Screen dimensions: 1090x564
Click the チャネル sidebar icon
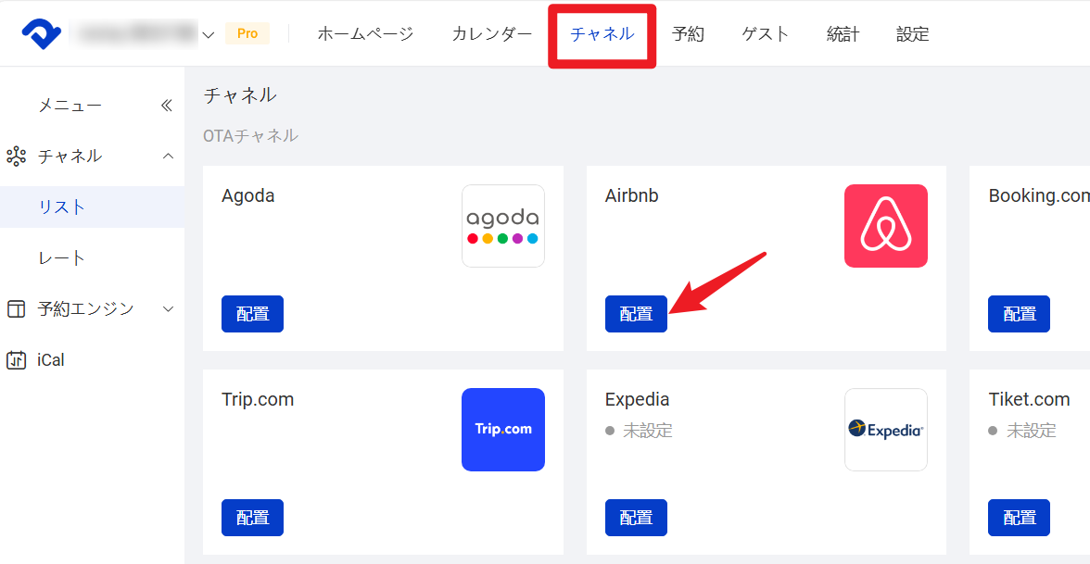click(x=17, y=156)
